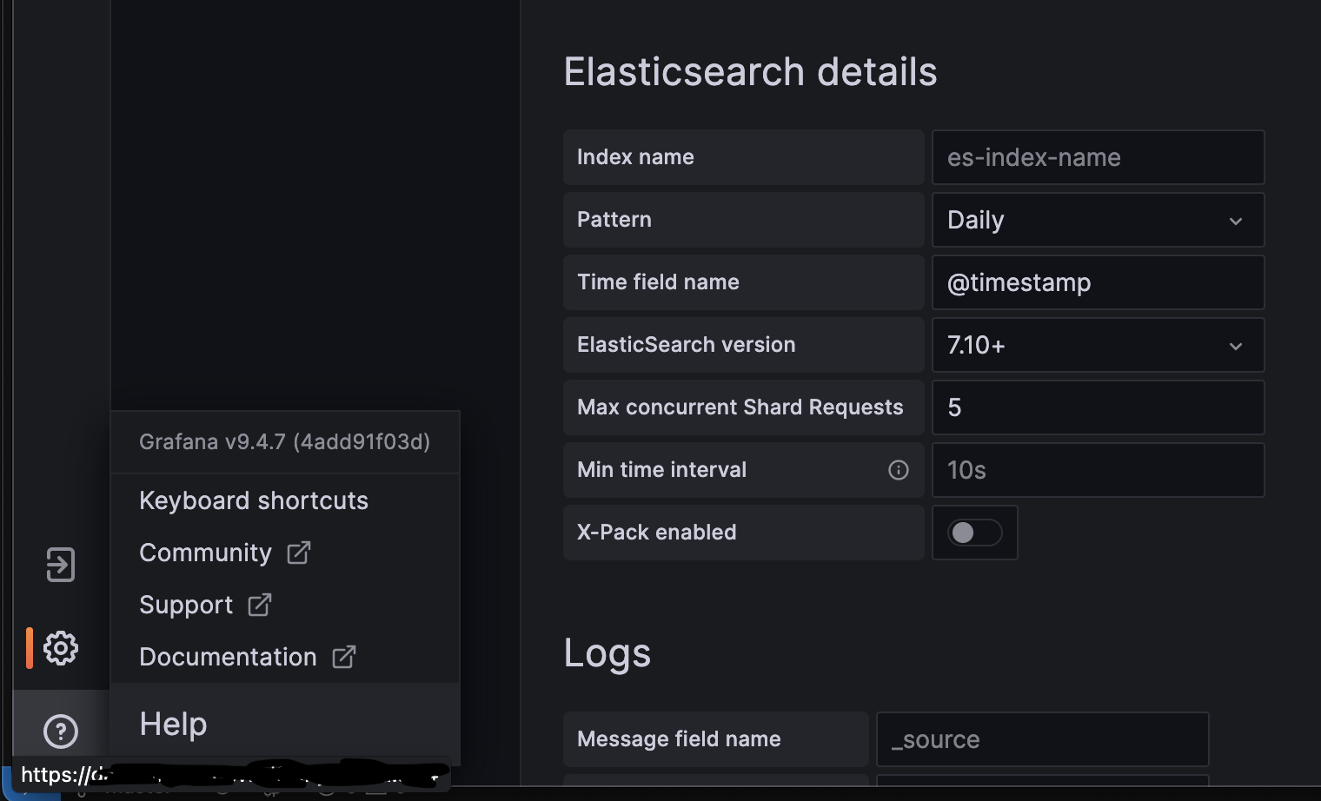
Task: Open the Community link
Action: tap(205, 553)
